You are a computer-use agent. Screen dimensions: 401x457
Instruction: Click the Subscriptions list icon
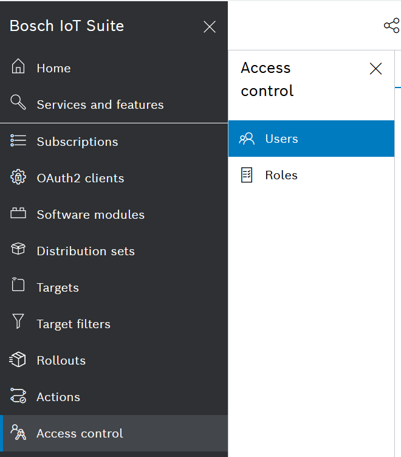tap(18, 141)
